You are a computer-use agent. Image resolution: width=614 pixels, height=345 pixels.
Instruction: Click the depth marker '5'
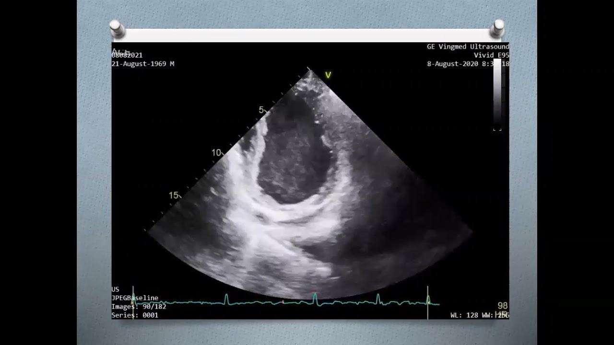click(261, 110)
